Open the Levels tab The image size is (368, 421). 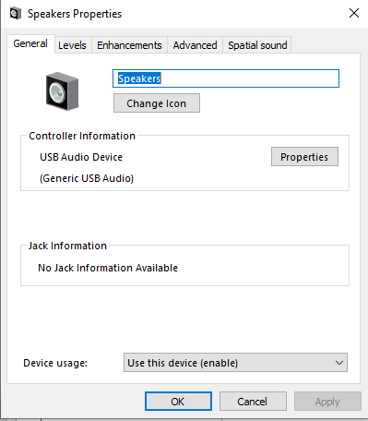click(72, 45)
